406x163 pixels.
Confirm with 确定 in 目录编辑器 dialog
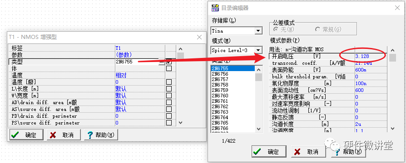click(269, 152)
